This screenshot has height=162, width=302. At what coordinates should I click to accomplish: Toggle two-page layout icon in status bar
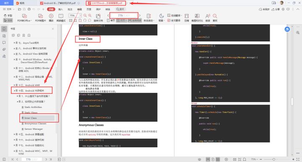pyautogui.click(x=218, y=159)
